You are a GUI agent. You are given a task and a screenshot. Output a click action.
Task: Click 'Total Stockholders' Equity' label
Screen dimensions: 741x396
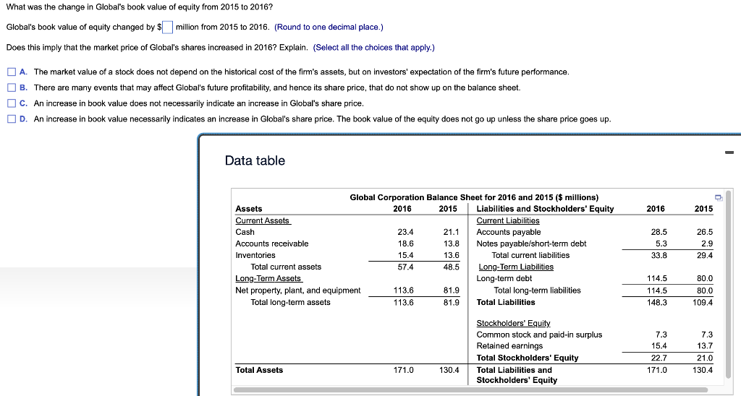(x=528, y=358)
